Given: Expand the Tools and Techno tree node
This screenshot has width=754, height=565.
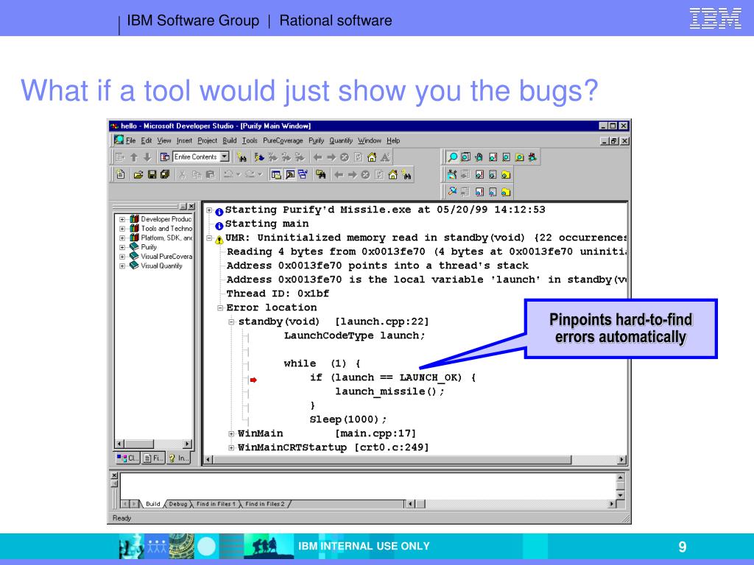Looking at the screenshot, I should tap(122, 229).
